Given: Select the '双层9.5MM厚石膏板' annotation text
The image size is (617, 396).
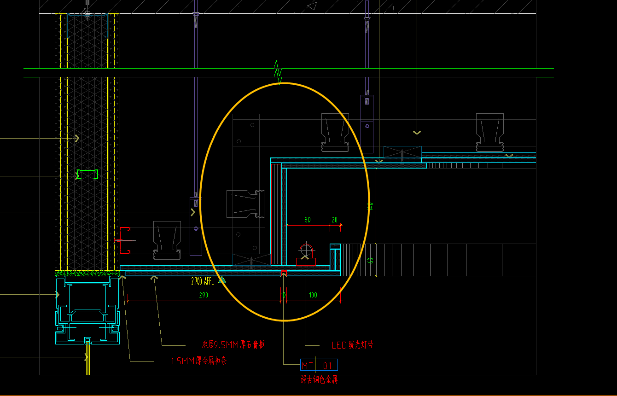Looking at the screenshot, I should click(233, 344).
